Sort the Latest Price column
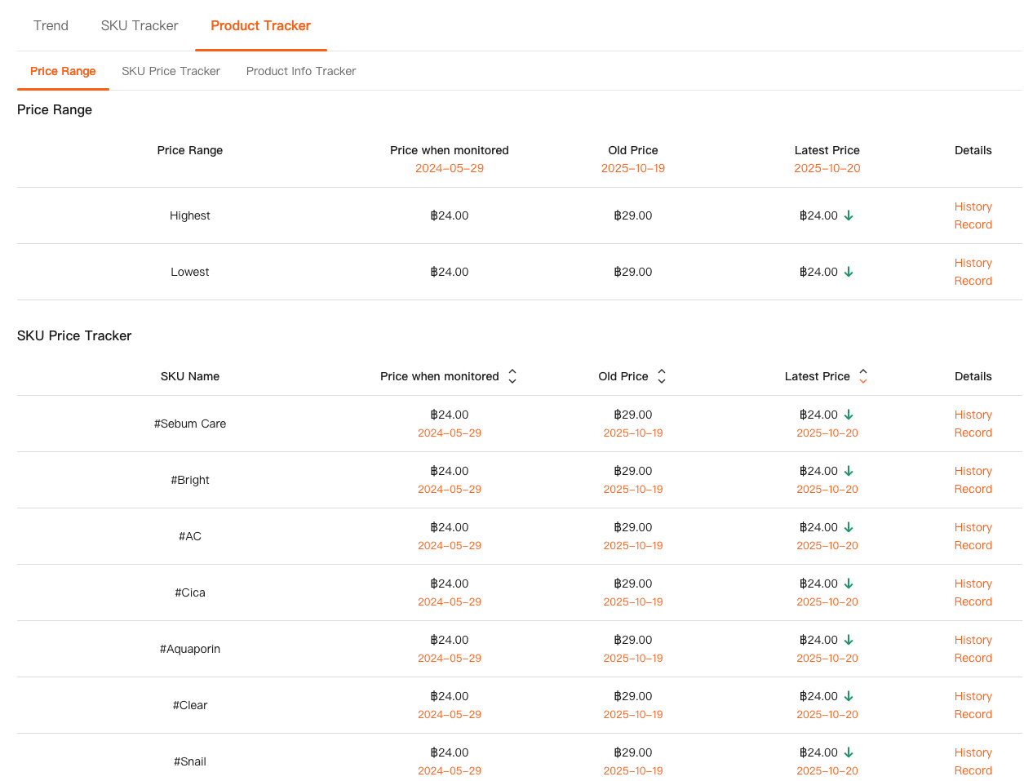This screenshot has width=1024, height=781. coord(862,376)
